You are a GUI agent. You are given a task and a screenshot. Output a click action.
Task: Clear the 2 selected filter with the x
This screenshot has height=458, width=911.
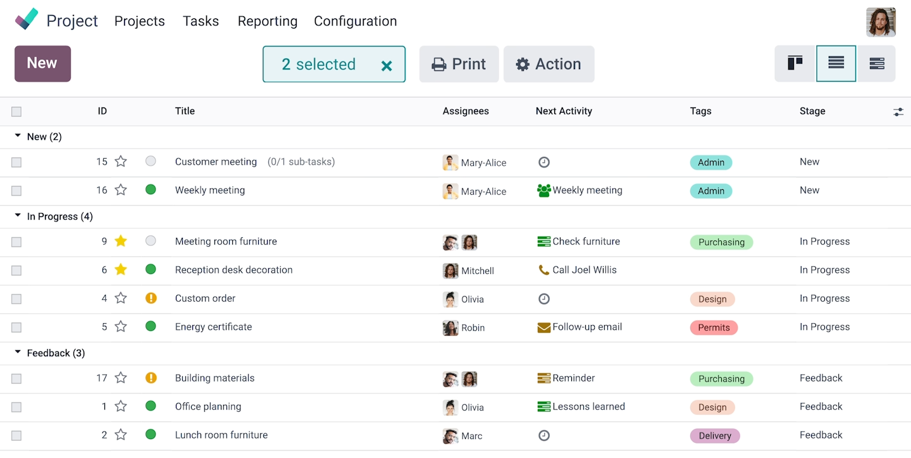387,64
